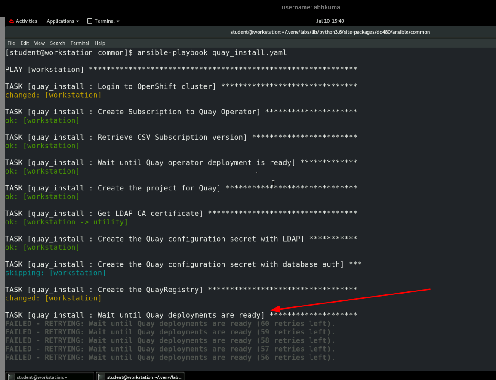The width and height of the screenshot is (496, 380).
Task: Click the Red Hat logo icon
Action: pos(11,21)
